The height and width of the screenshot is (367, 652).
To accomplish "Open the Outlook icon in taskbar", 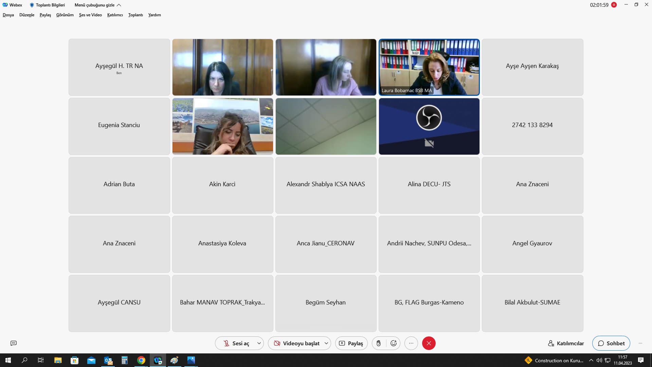I will [108, 360].
